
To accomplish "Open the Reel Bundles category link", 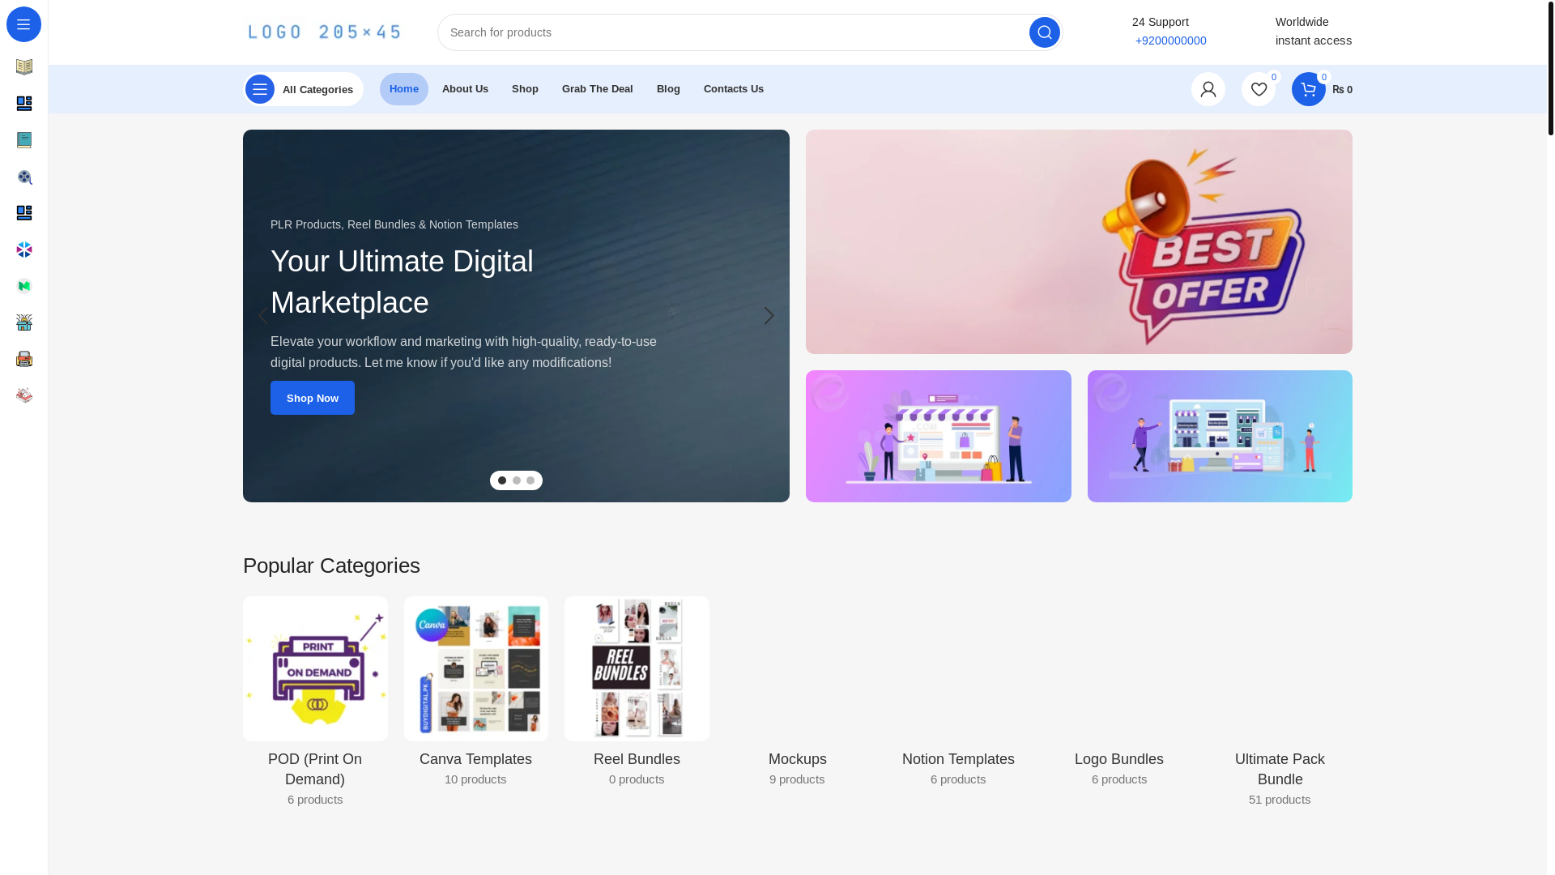I will click(x=637, y=759).
